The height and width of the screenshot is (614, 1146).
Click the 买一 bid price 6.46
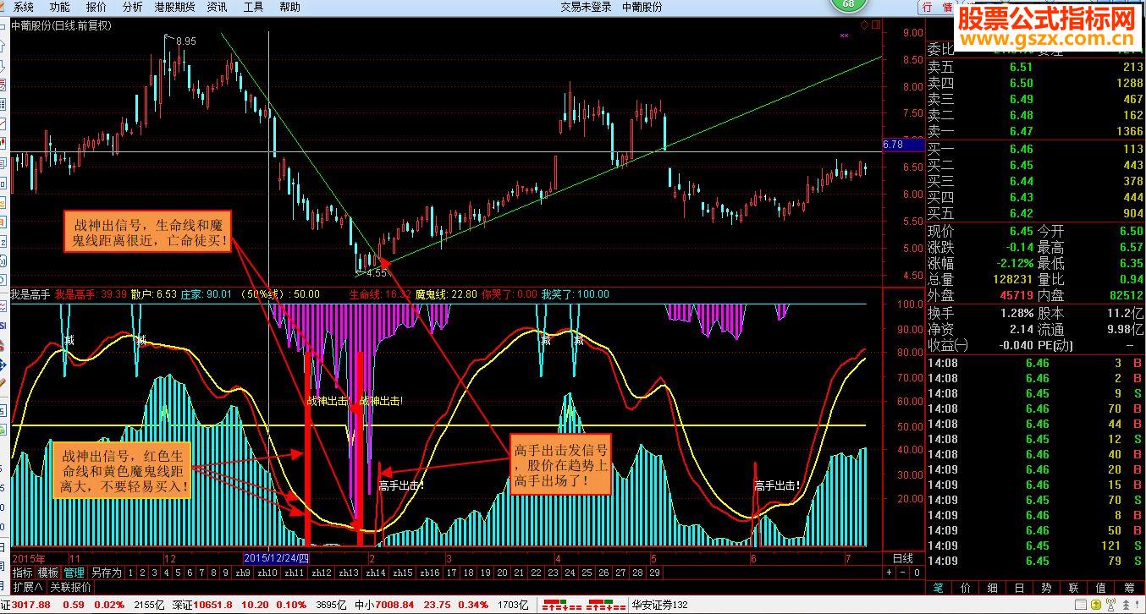point(1021,149)
